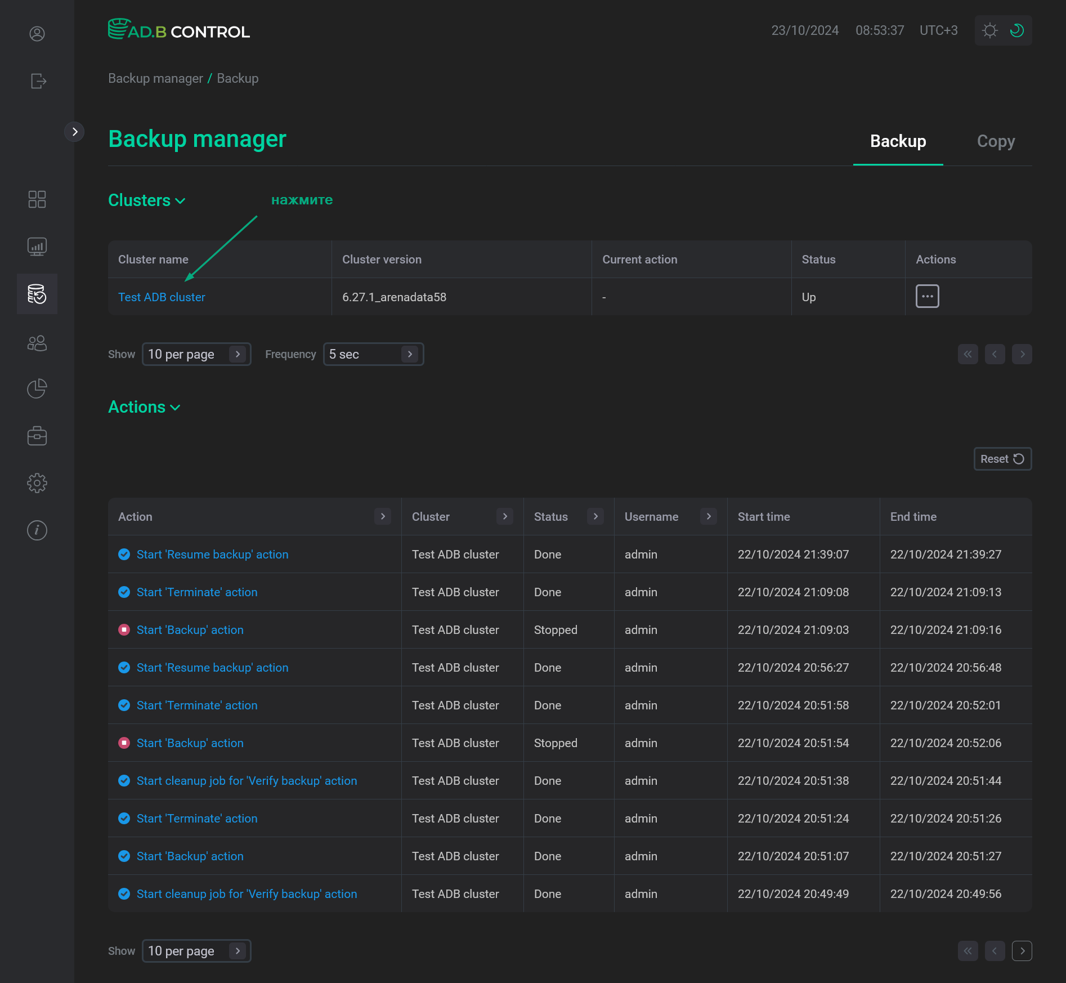Open the Cluster column filter

505,516
